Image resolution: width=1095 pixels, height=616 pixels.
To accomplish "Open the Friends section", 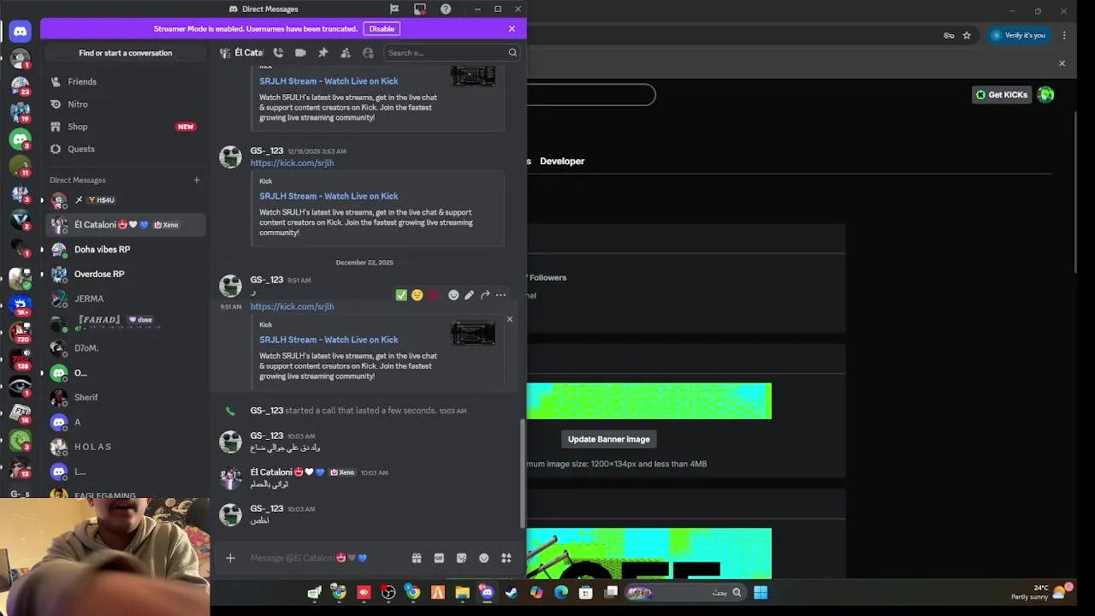I will pos(125,81).
